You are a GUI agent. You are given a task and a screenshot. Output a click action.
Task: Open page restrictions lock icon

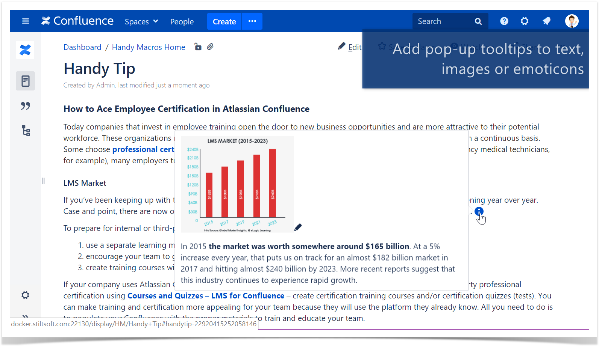(198, 47)
